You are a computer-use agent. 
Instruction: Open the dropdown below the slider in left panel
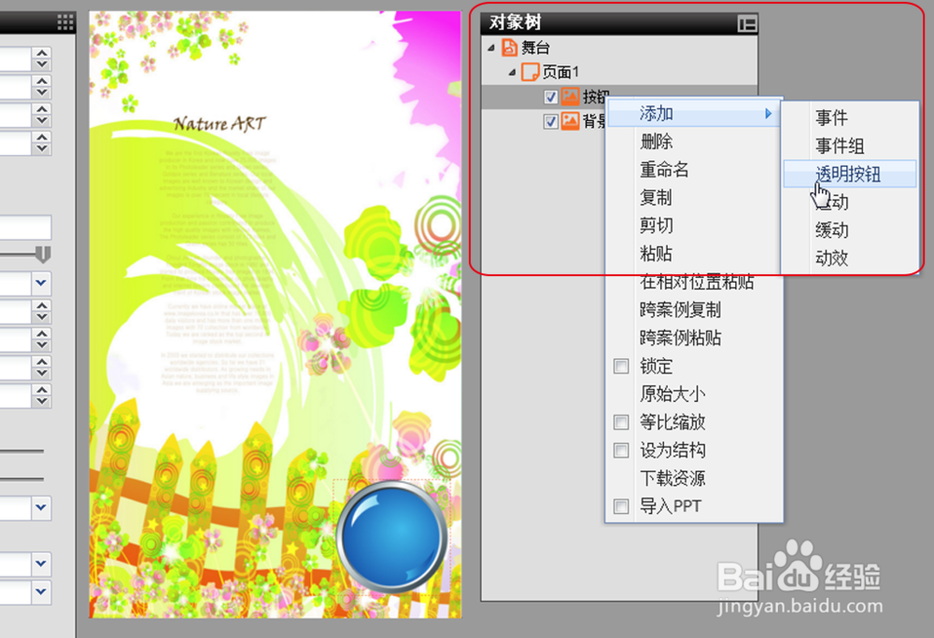[41, 283]
